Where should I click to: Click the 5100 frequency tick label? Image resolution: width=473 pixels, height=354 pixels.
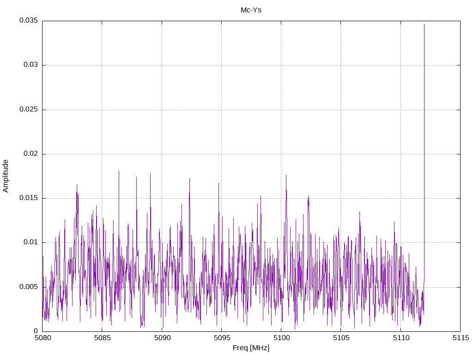tap(281, 338)
